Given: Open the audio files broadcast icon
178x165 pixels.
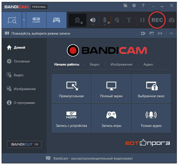Looking at the screenshot, I should [160, 33].
